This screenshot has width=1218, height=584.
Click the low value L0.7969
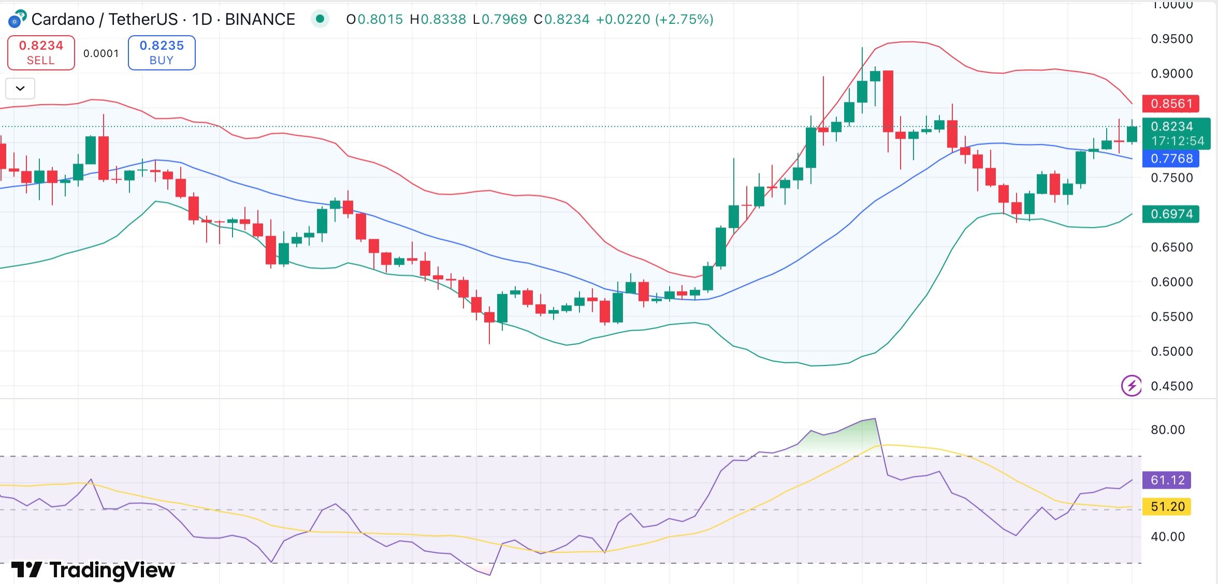(500, 20)
